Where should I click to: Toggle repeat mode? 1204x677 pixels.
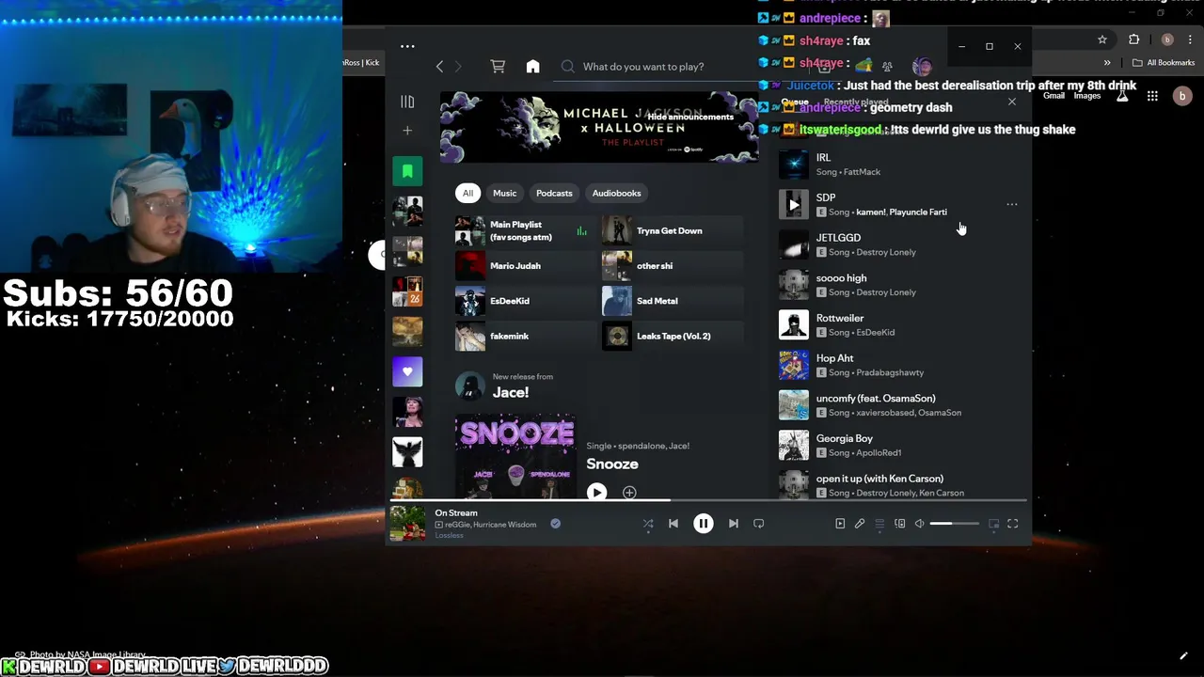pyautogui.click(x=758, y=524)
